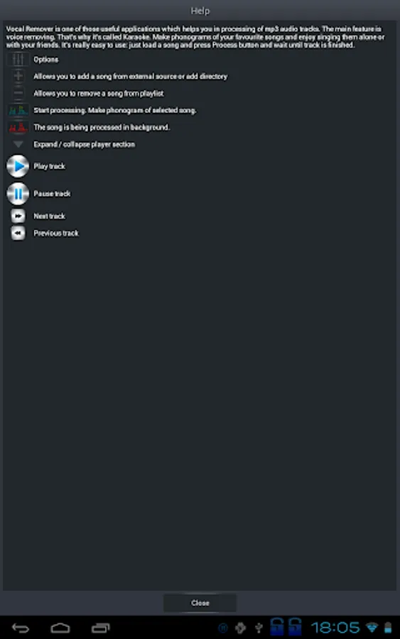The width and height of the screenshot is (400, 639).
Task: Tap the battery status icon
Action: [388, 628]
